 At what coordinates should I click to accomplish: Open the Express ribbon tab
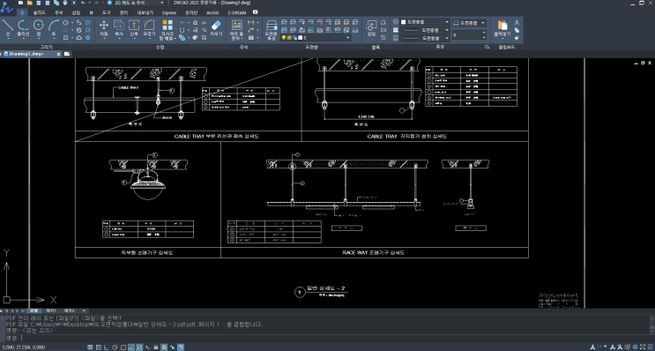tap(169, 12)
